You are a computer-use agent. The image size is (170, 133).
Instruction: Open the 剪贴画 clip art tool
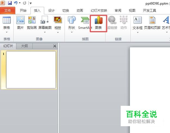32,23
